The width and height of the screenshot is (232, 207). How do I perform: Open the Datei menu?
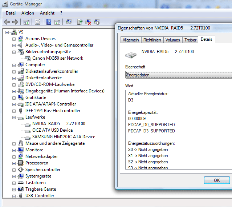pos(11,13)
